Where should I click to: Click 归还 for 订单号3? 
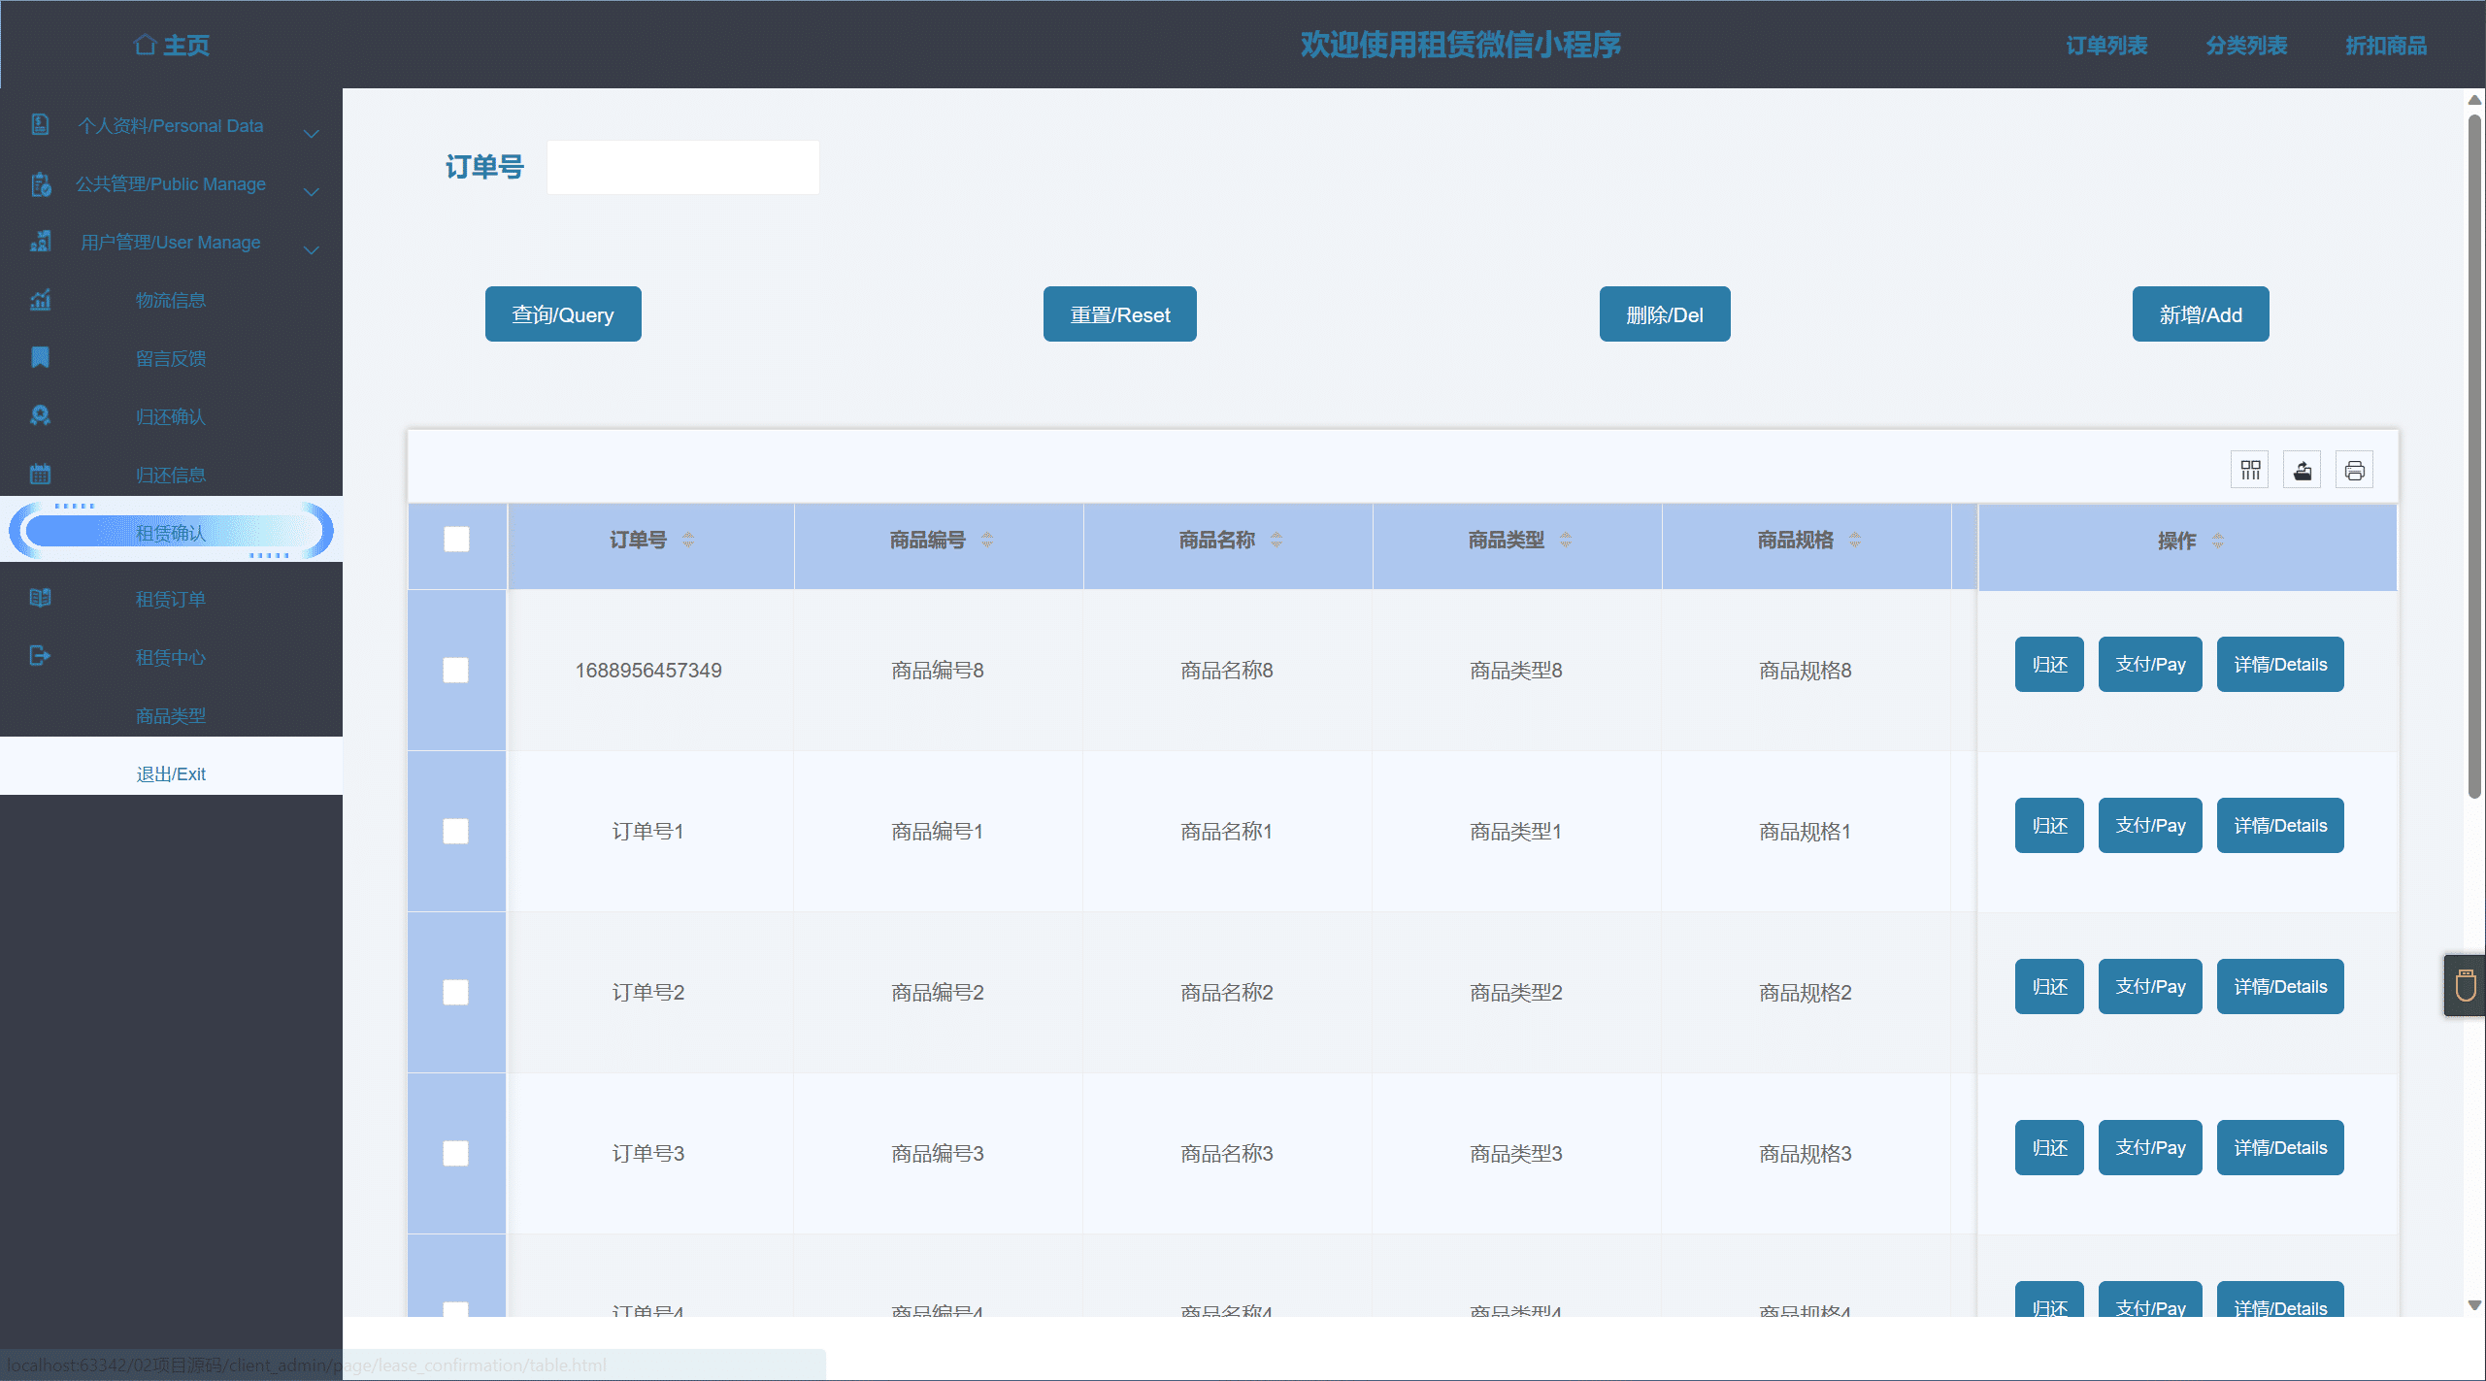click(x=2049, y=1148)
